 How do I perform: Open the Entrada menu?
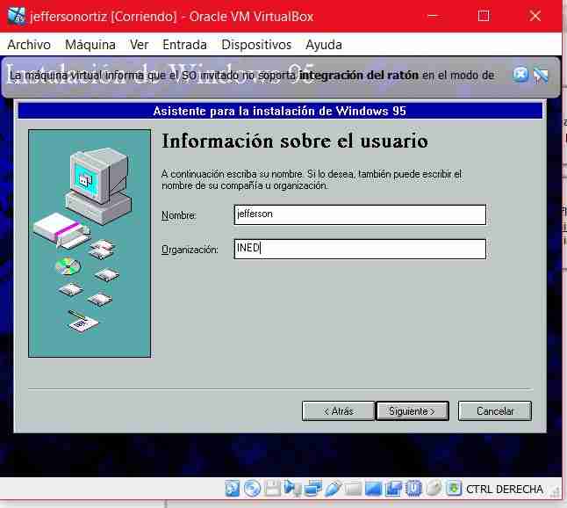(x=184, y=45)
